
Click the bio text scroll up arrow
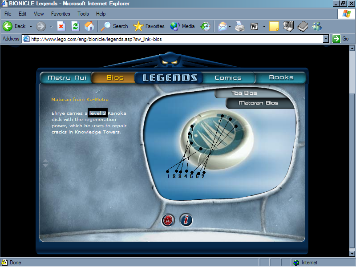(x=45, y=161)
